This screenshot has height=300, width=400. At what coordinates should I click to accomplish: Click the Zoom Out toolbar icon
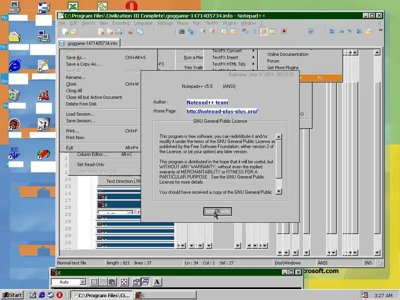tap(212, 32)
